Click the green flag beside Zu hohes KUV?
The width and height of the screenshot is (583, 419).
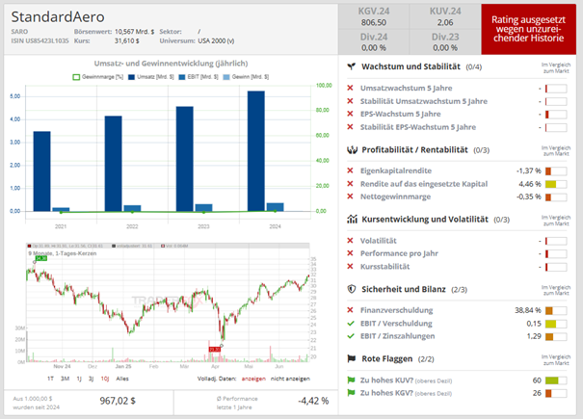pyautogui.click(x=351, y=380)
